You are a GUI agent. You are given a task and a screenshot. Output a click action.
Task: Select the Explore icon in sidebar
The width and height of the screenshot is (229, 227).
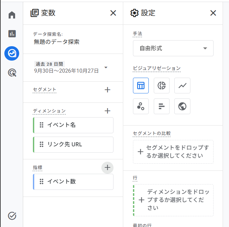(x=12, y=53)
